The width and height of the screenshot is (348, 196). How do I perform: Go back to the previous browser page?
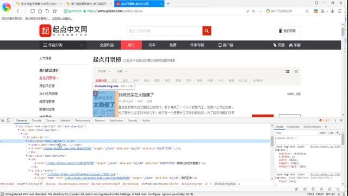18,11
